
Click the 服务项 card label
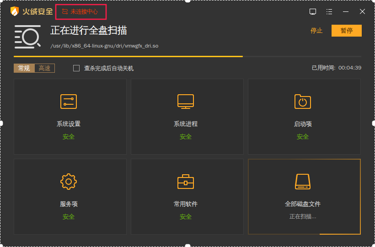(69, 204)
